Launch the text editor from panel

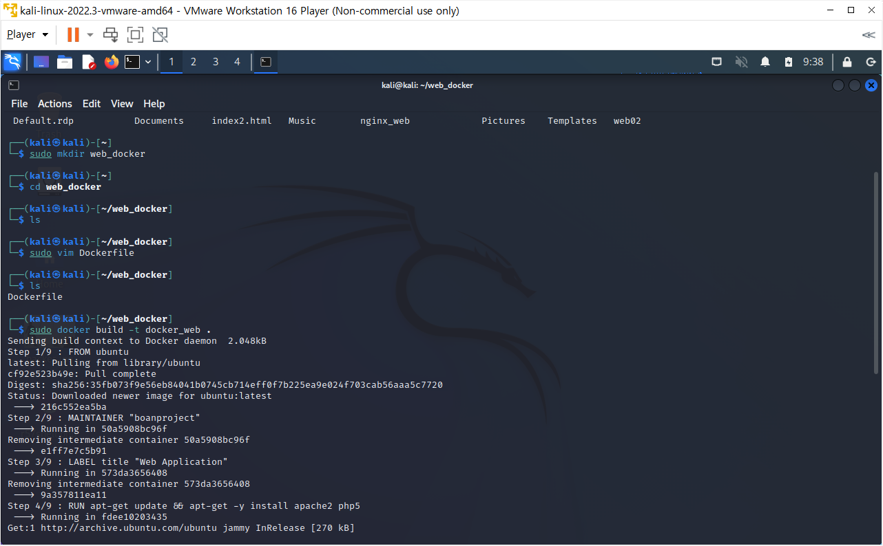pyautogui.click(x=88, y=62)
